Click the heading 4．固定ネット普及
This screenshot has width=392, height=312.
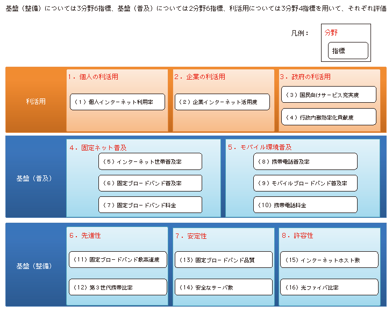[98, 147]
